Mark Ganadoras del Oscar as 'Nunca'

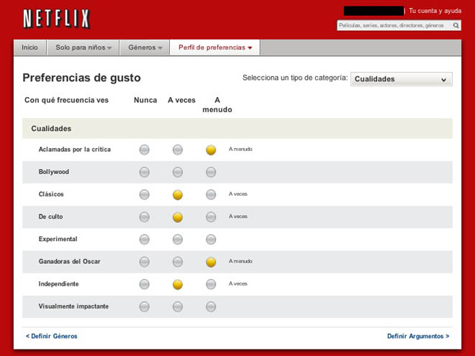click(145, 262)
